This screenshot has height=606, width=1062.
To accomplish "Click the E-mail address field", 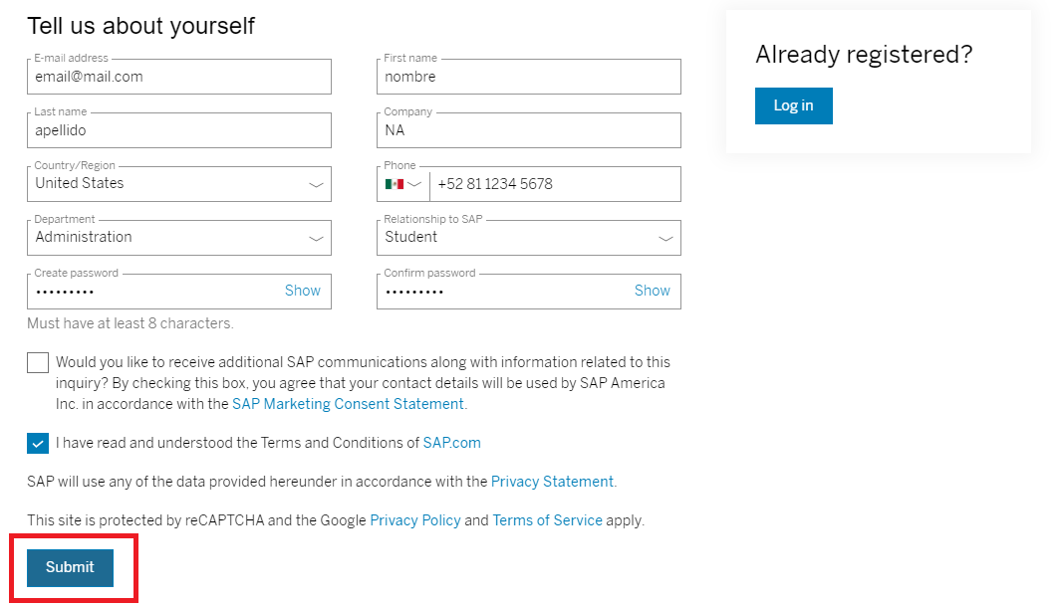I will (179, 78).
